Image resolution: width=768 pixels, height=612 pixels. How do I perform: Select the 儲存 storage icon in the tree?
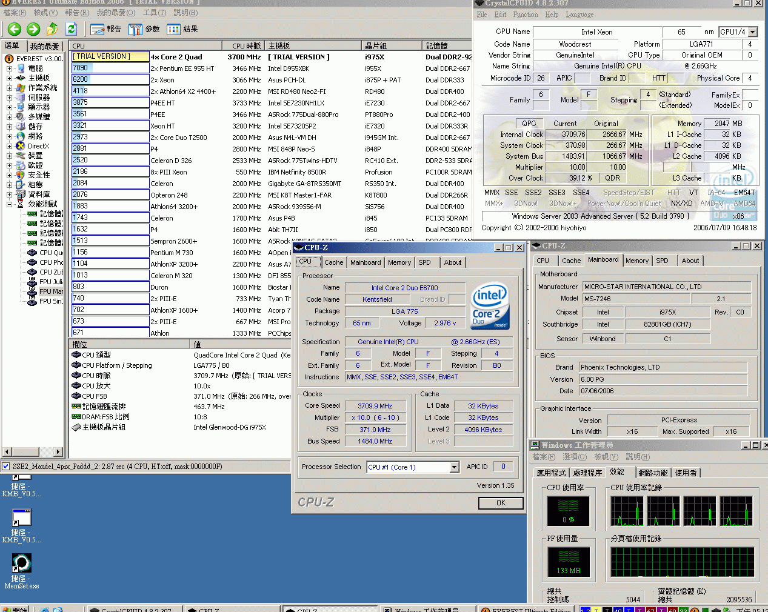(21, 127)
